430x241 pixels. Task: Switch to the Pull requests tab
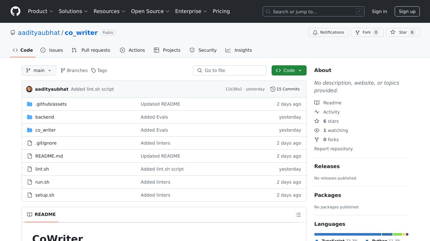click(x=91, y=50)
